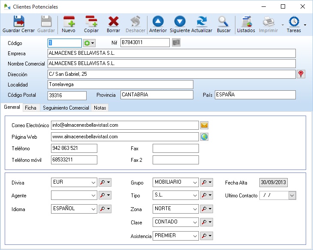Screen dimensions: 313x250
Task: Expand the Divisa EUR combo box
Action: pyautogui.click(x=93, y=182)
